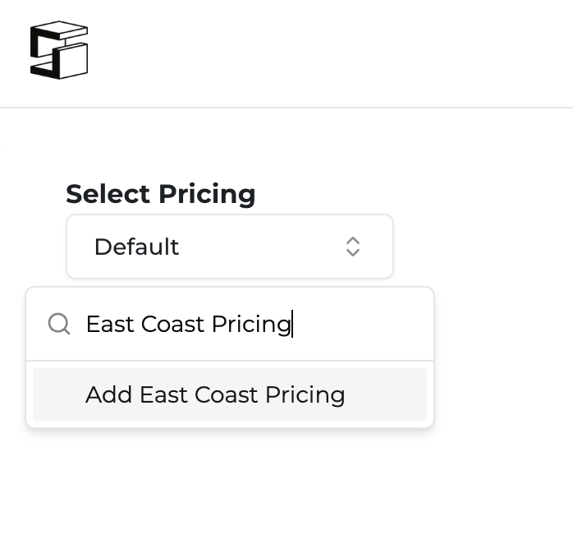Place cursor after 'Pricing' in search field
The width and height of the screenshot is (573, 544).
pyautogui.click(x=292, y=324)
